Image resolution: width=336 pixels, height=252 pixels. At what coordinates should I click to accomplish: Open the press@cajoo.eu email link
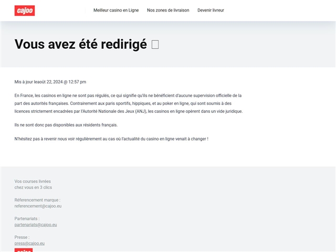(29, 244)
